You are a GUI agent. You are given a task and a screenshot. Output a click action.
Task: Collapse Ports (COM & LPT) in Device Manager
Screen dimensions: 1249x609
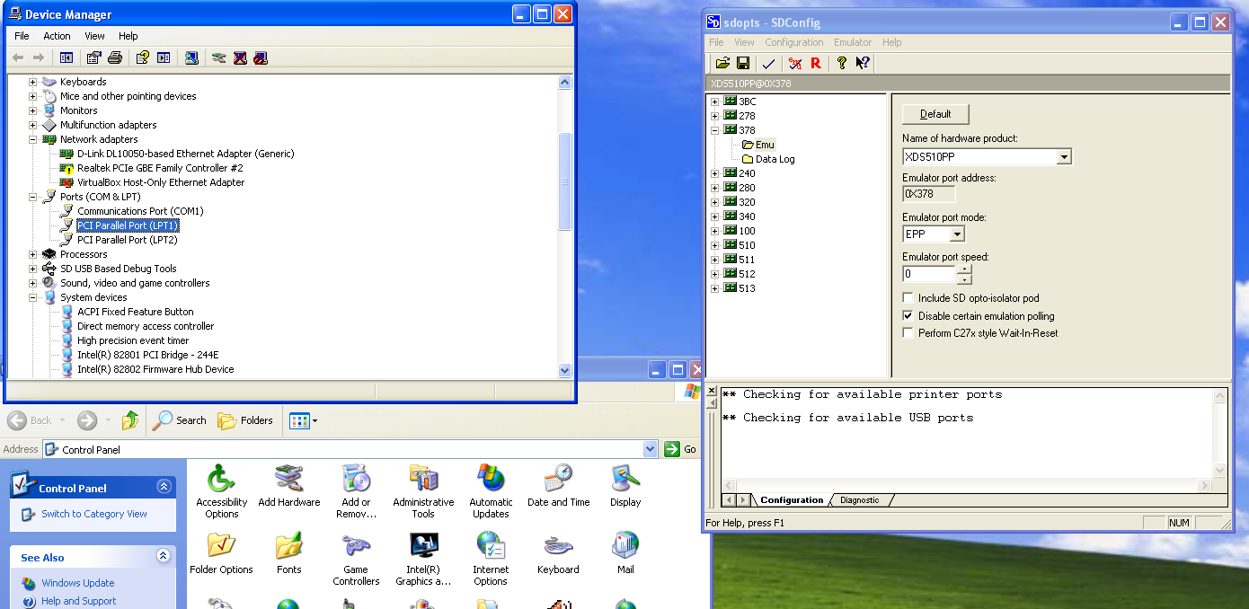[32, 197]
